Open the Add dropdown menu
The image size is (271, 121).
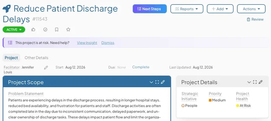[x=220, y=9]
